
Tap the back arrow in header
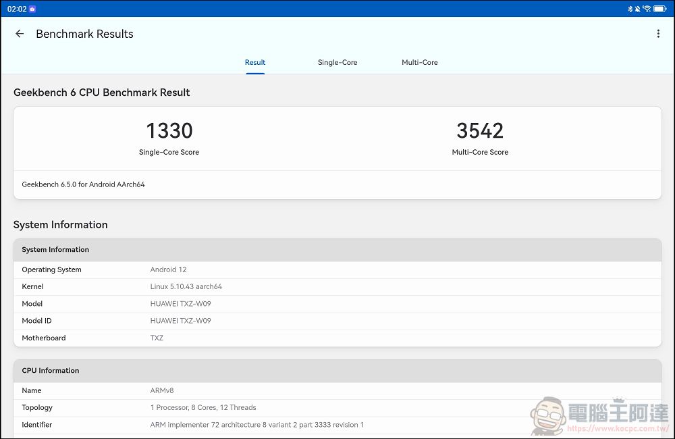(20, 34)
